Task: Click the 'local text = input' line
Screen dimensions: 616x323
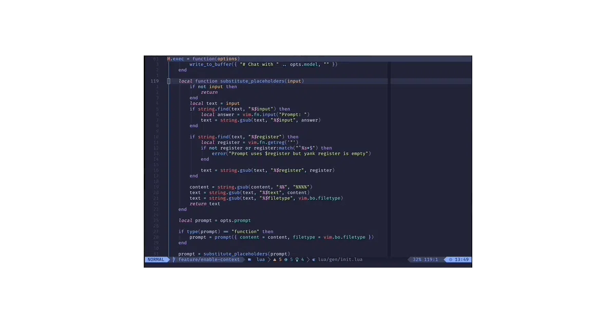Action: tap(215, 104)
